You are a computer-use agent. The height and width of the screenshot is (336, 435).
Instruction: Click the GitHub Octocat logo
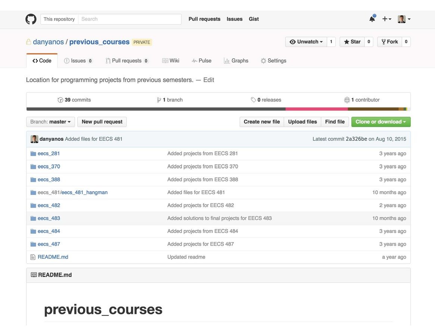click(x=31, y=19)
